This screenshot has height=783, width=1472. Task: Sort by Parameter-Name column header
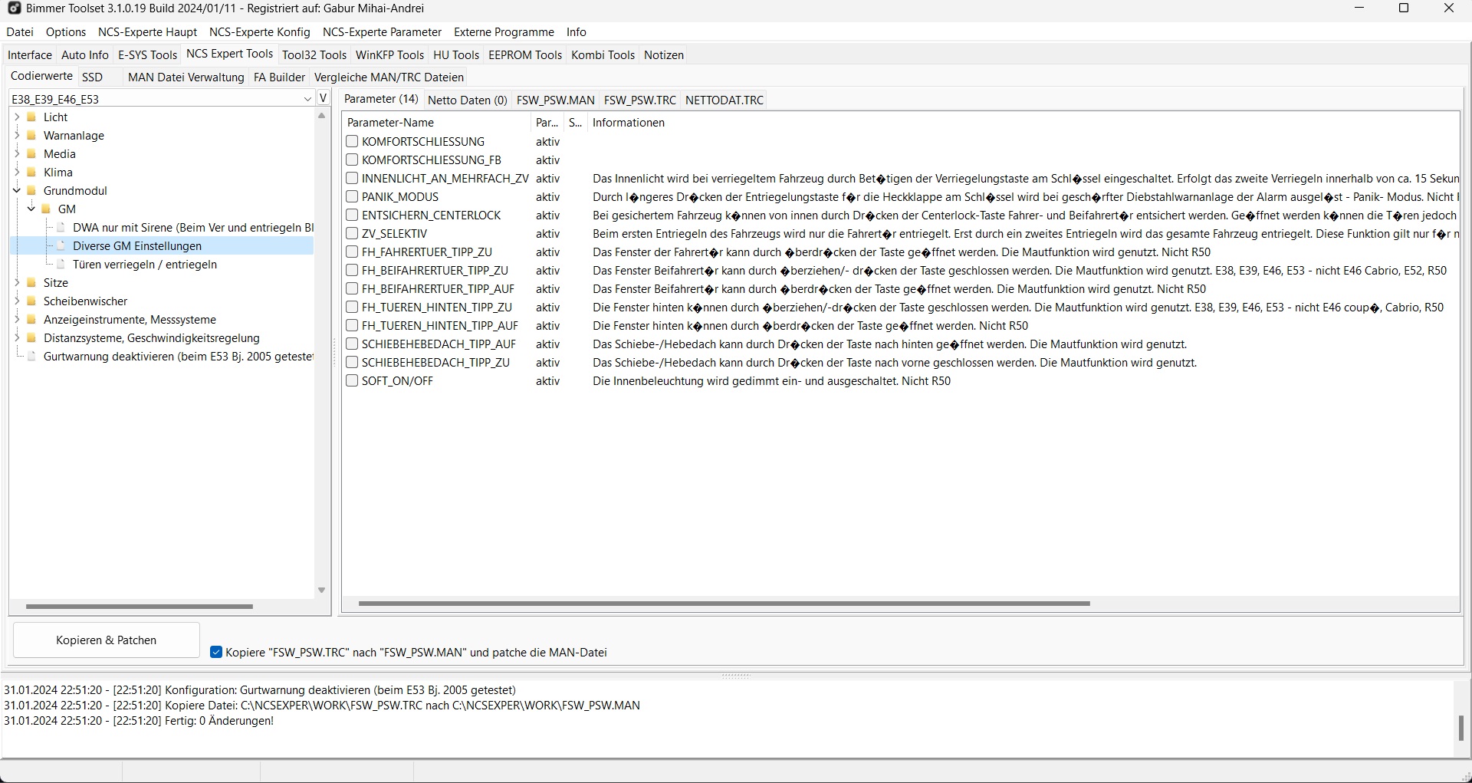coord(436,123)
